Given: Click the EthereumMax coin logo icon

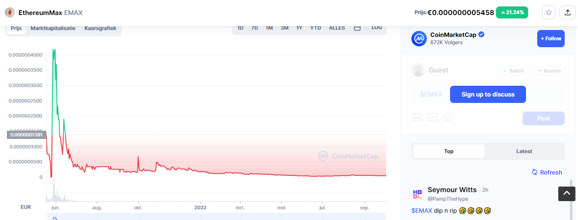Looking at the screenshot, I should 9,12.
